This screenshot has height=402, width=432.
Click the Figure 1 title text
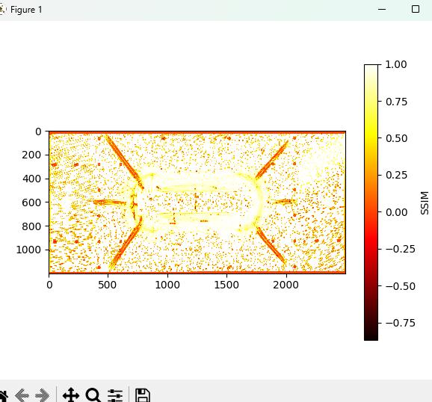pos(26,10)
